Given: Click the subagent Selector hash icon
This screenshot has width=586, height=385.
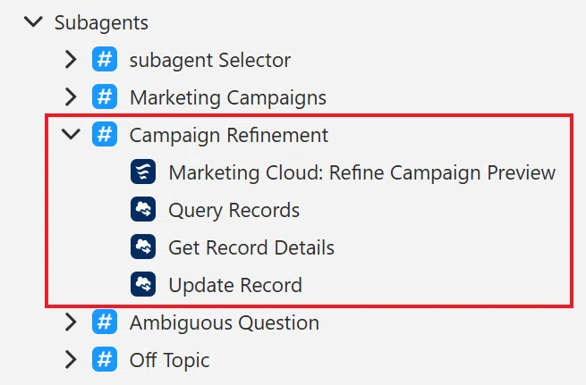Looking at the screenshot, I should tap(105, 59).
